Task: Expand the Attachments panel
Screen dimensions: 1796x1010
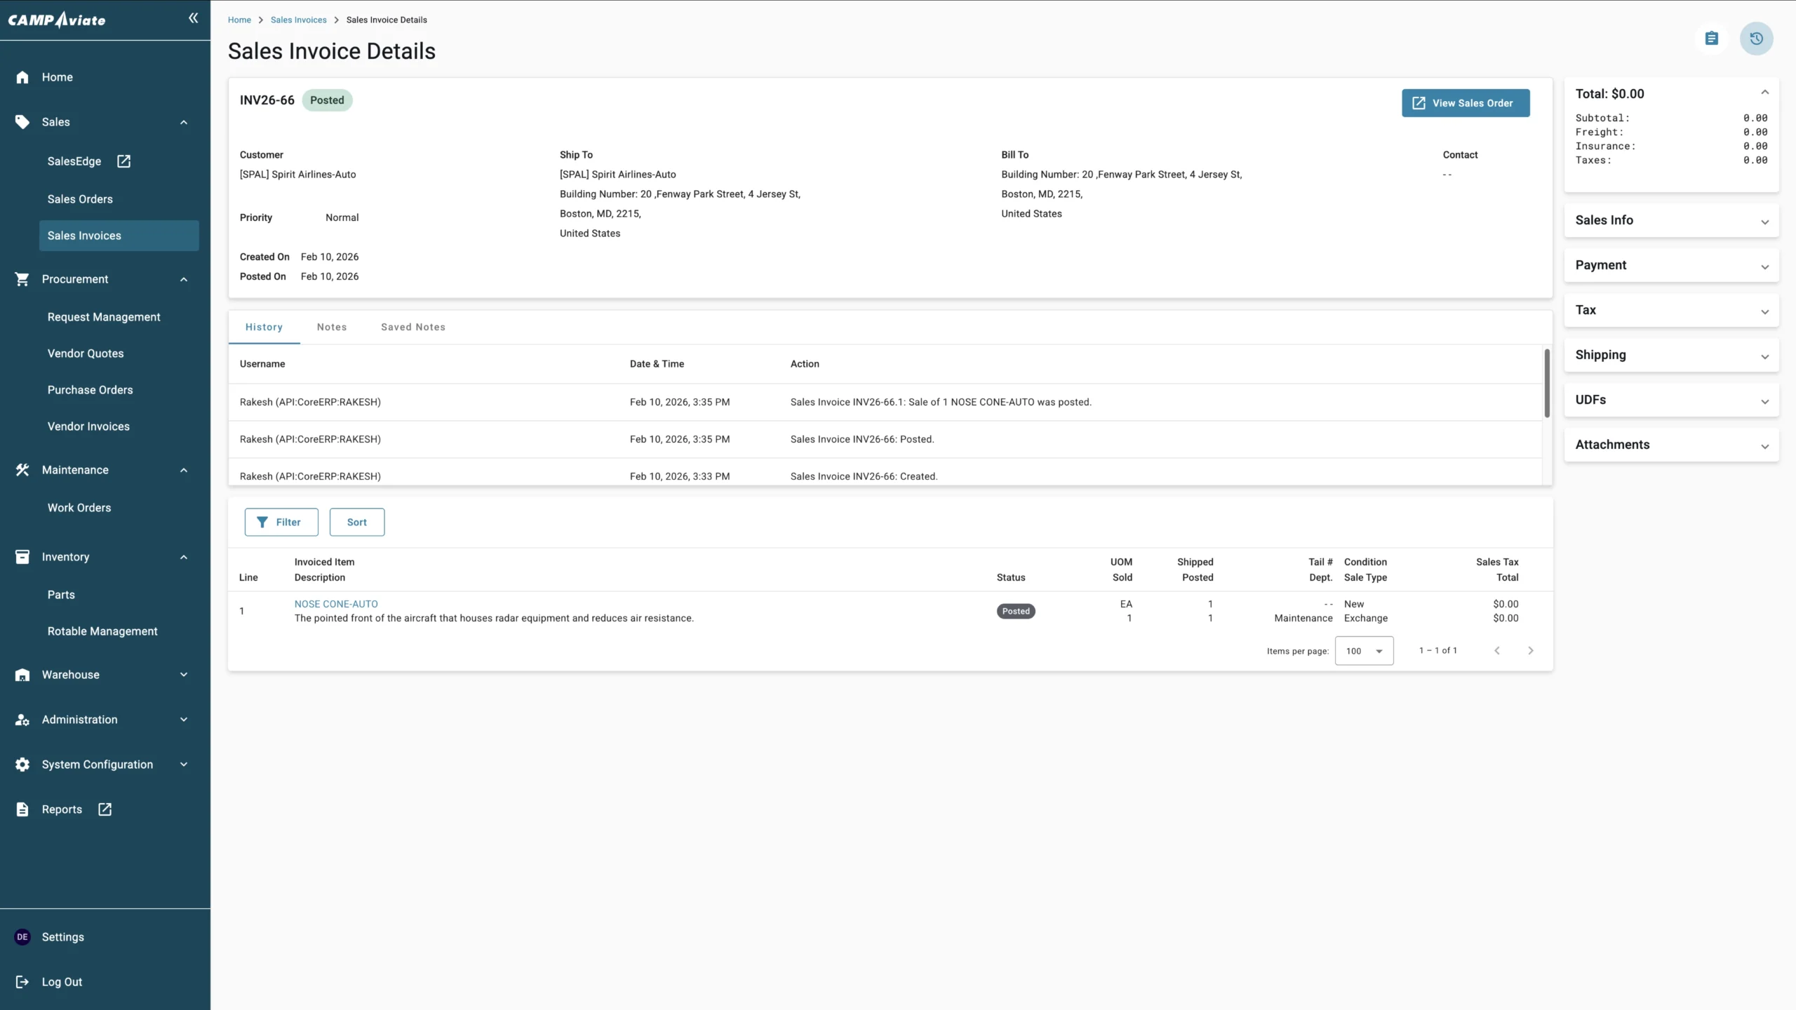Action: (1671, 445)
